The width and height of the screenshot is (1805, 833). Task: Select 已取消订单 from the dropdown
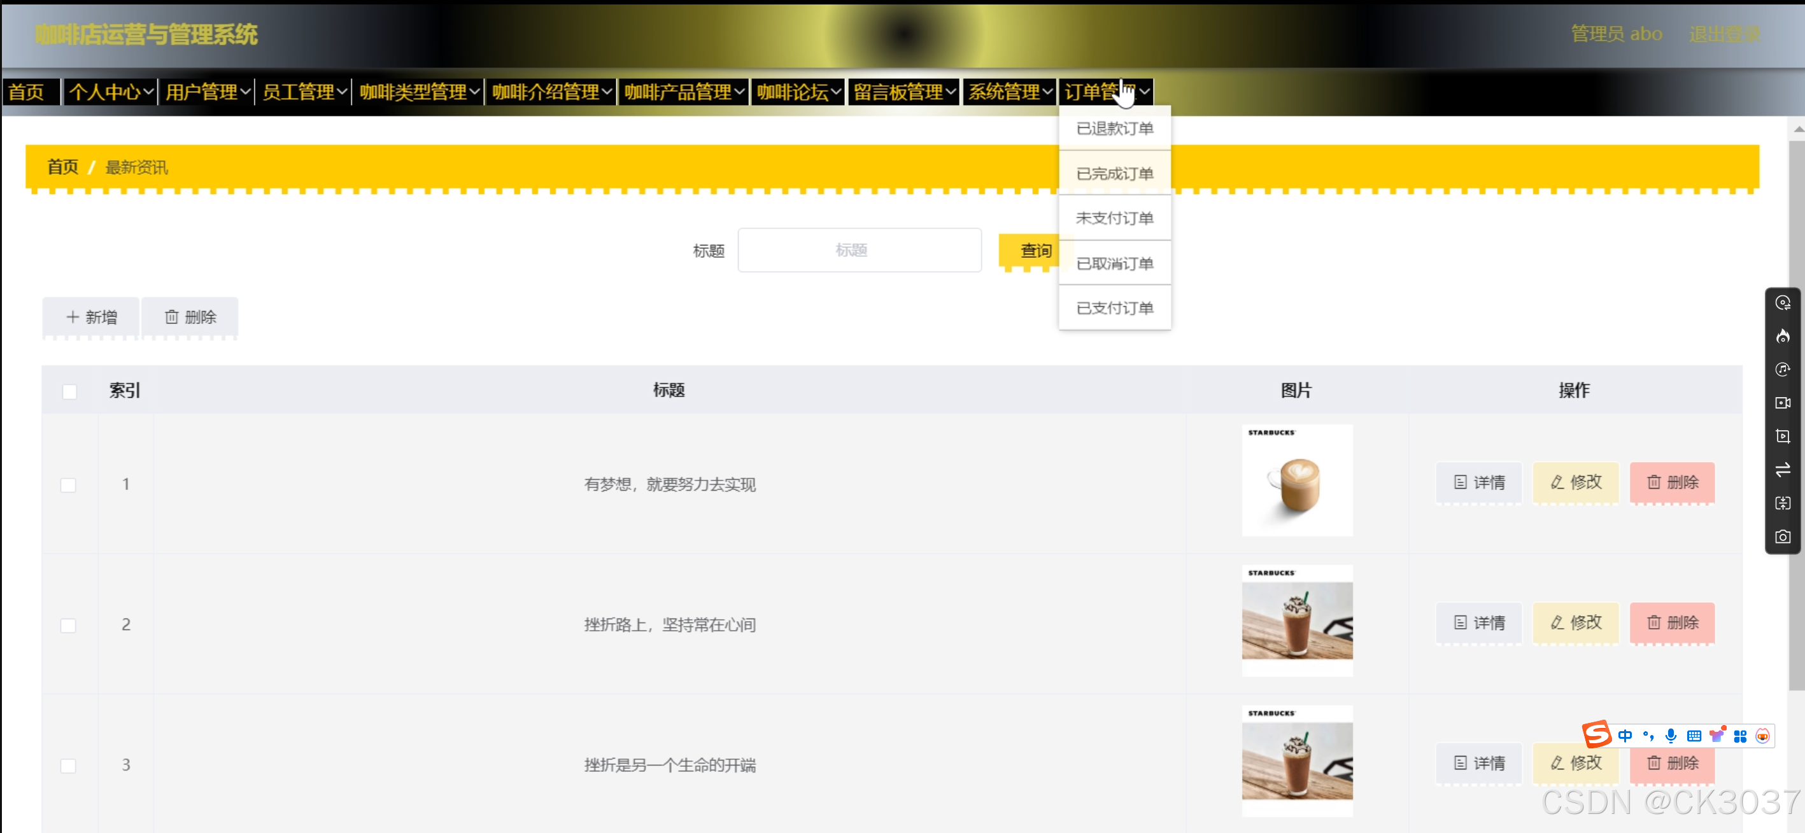1114,263
